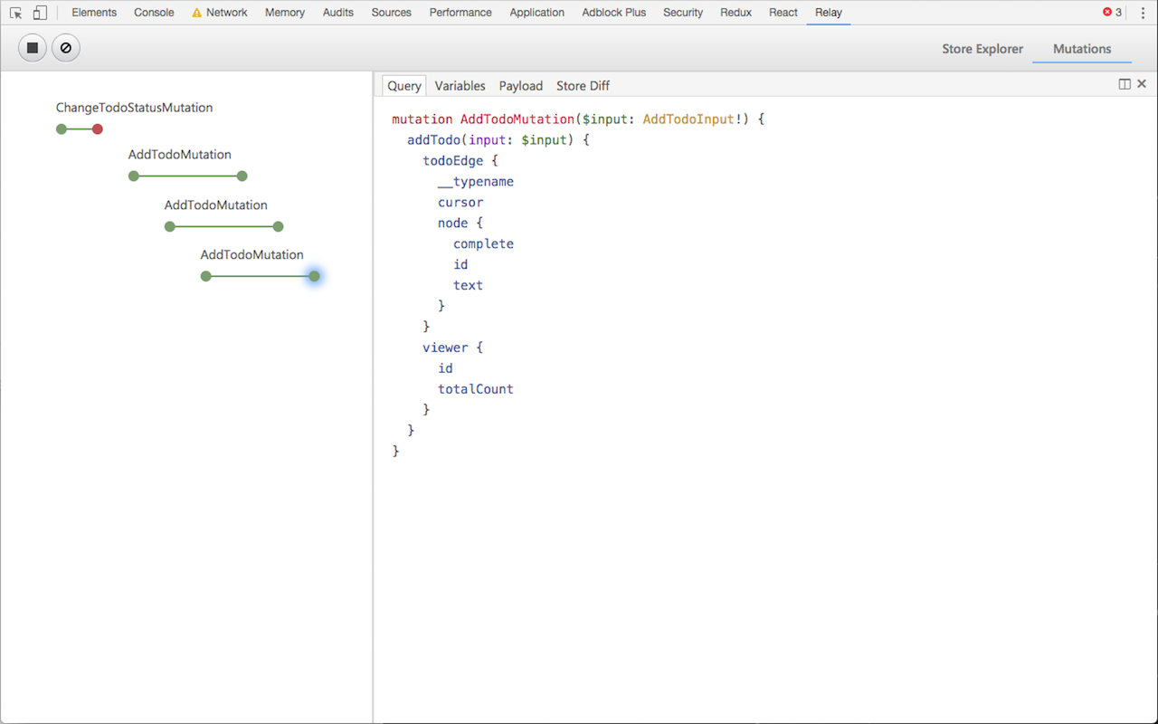
Task: Click the ChangeTodoStatusMutation label
Action: pyautogui.click(x=134, y=107)
